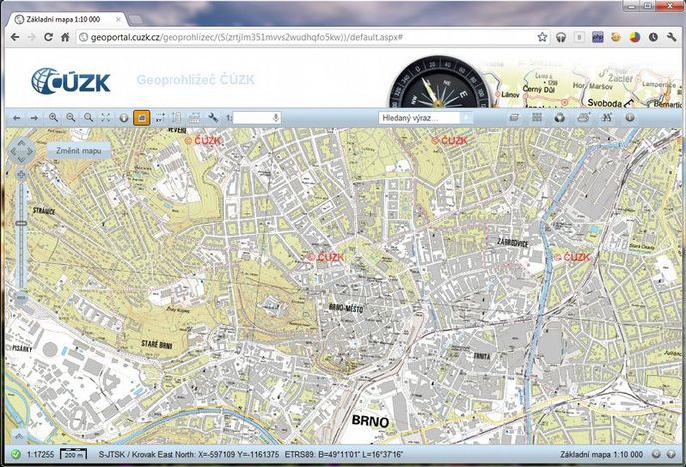This screenshot has width=686, height=467.
Task: Click the headphones extension icon
Action: pos(561,37)
